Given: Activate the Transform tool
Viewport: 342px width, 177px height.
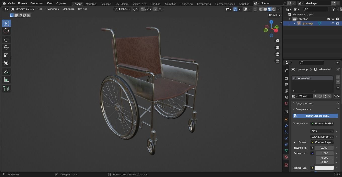Looking at the screenshot, I should point(6,63).
